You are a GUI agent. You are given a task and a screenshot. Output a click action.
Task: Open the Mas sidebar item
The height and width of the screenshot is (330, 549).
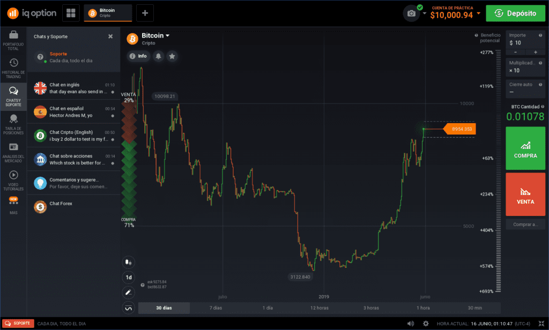13,206
